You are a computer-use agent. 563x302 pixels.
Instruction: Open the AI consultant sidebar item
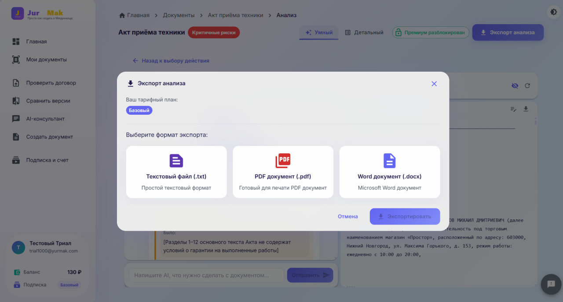point(45,119)
